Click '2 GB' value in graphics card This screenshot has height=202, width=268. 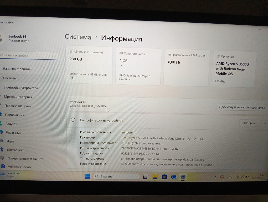pos(123,61)
